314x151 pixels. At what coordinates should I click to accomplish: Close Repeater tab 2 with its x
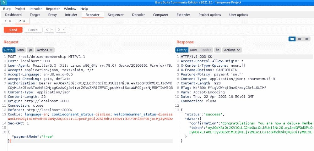pyautogui.click(x=24, y=21)
